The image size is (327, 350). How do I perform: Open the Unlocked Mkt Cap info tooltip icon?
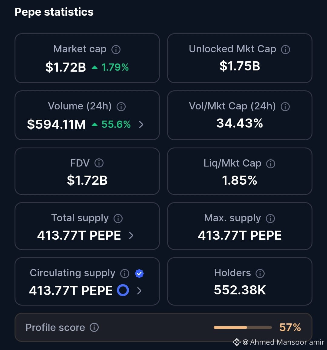286,49
